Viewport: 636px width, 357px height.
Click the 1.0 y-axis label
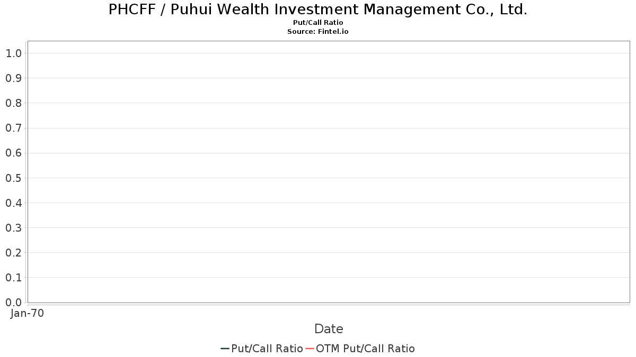(14, 53)
